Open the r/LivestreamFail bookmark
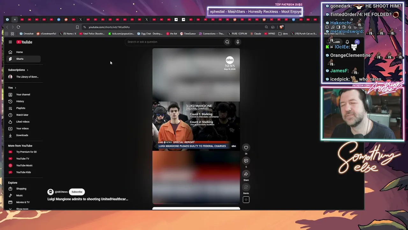This screenshot has width=408, height=230. click(x=47, y=34)
